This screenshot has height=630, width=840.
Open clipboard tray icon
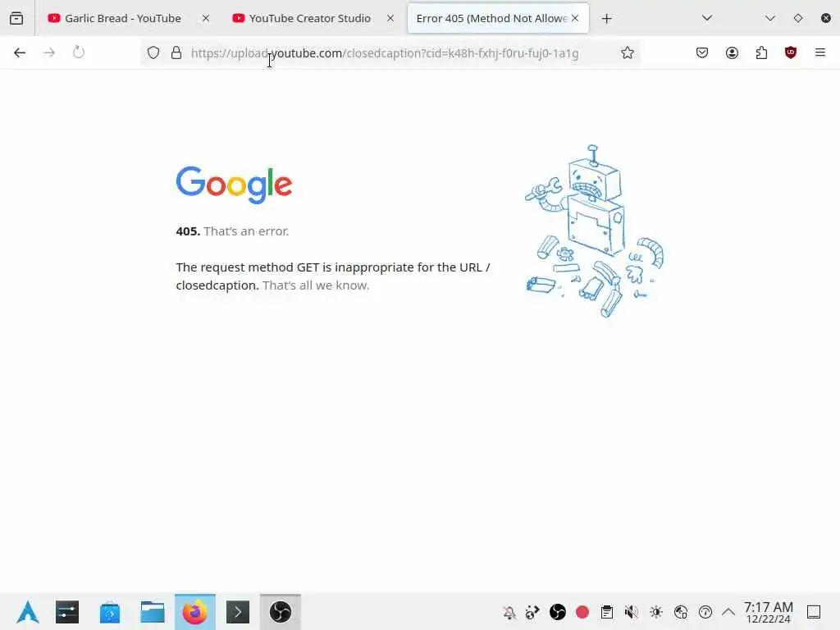[x=607, y=612]
